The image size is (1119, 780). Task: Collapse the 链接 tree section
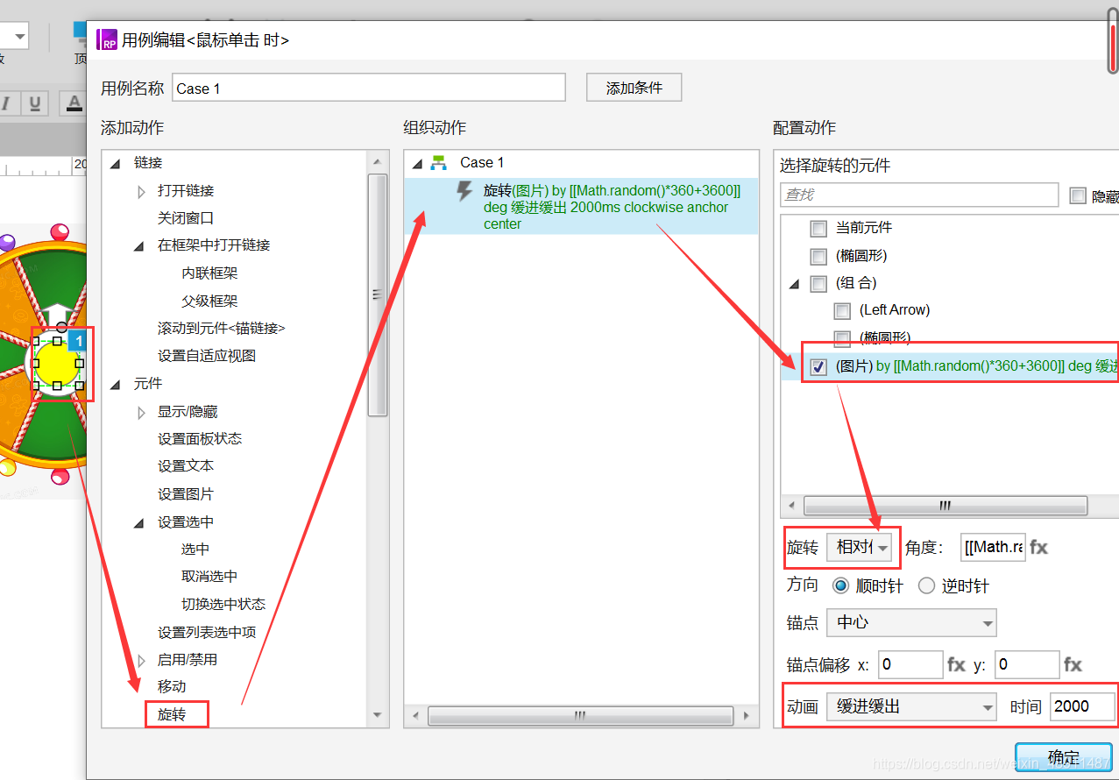coord(115,163)
